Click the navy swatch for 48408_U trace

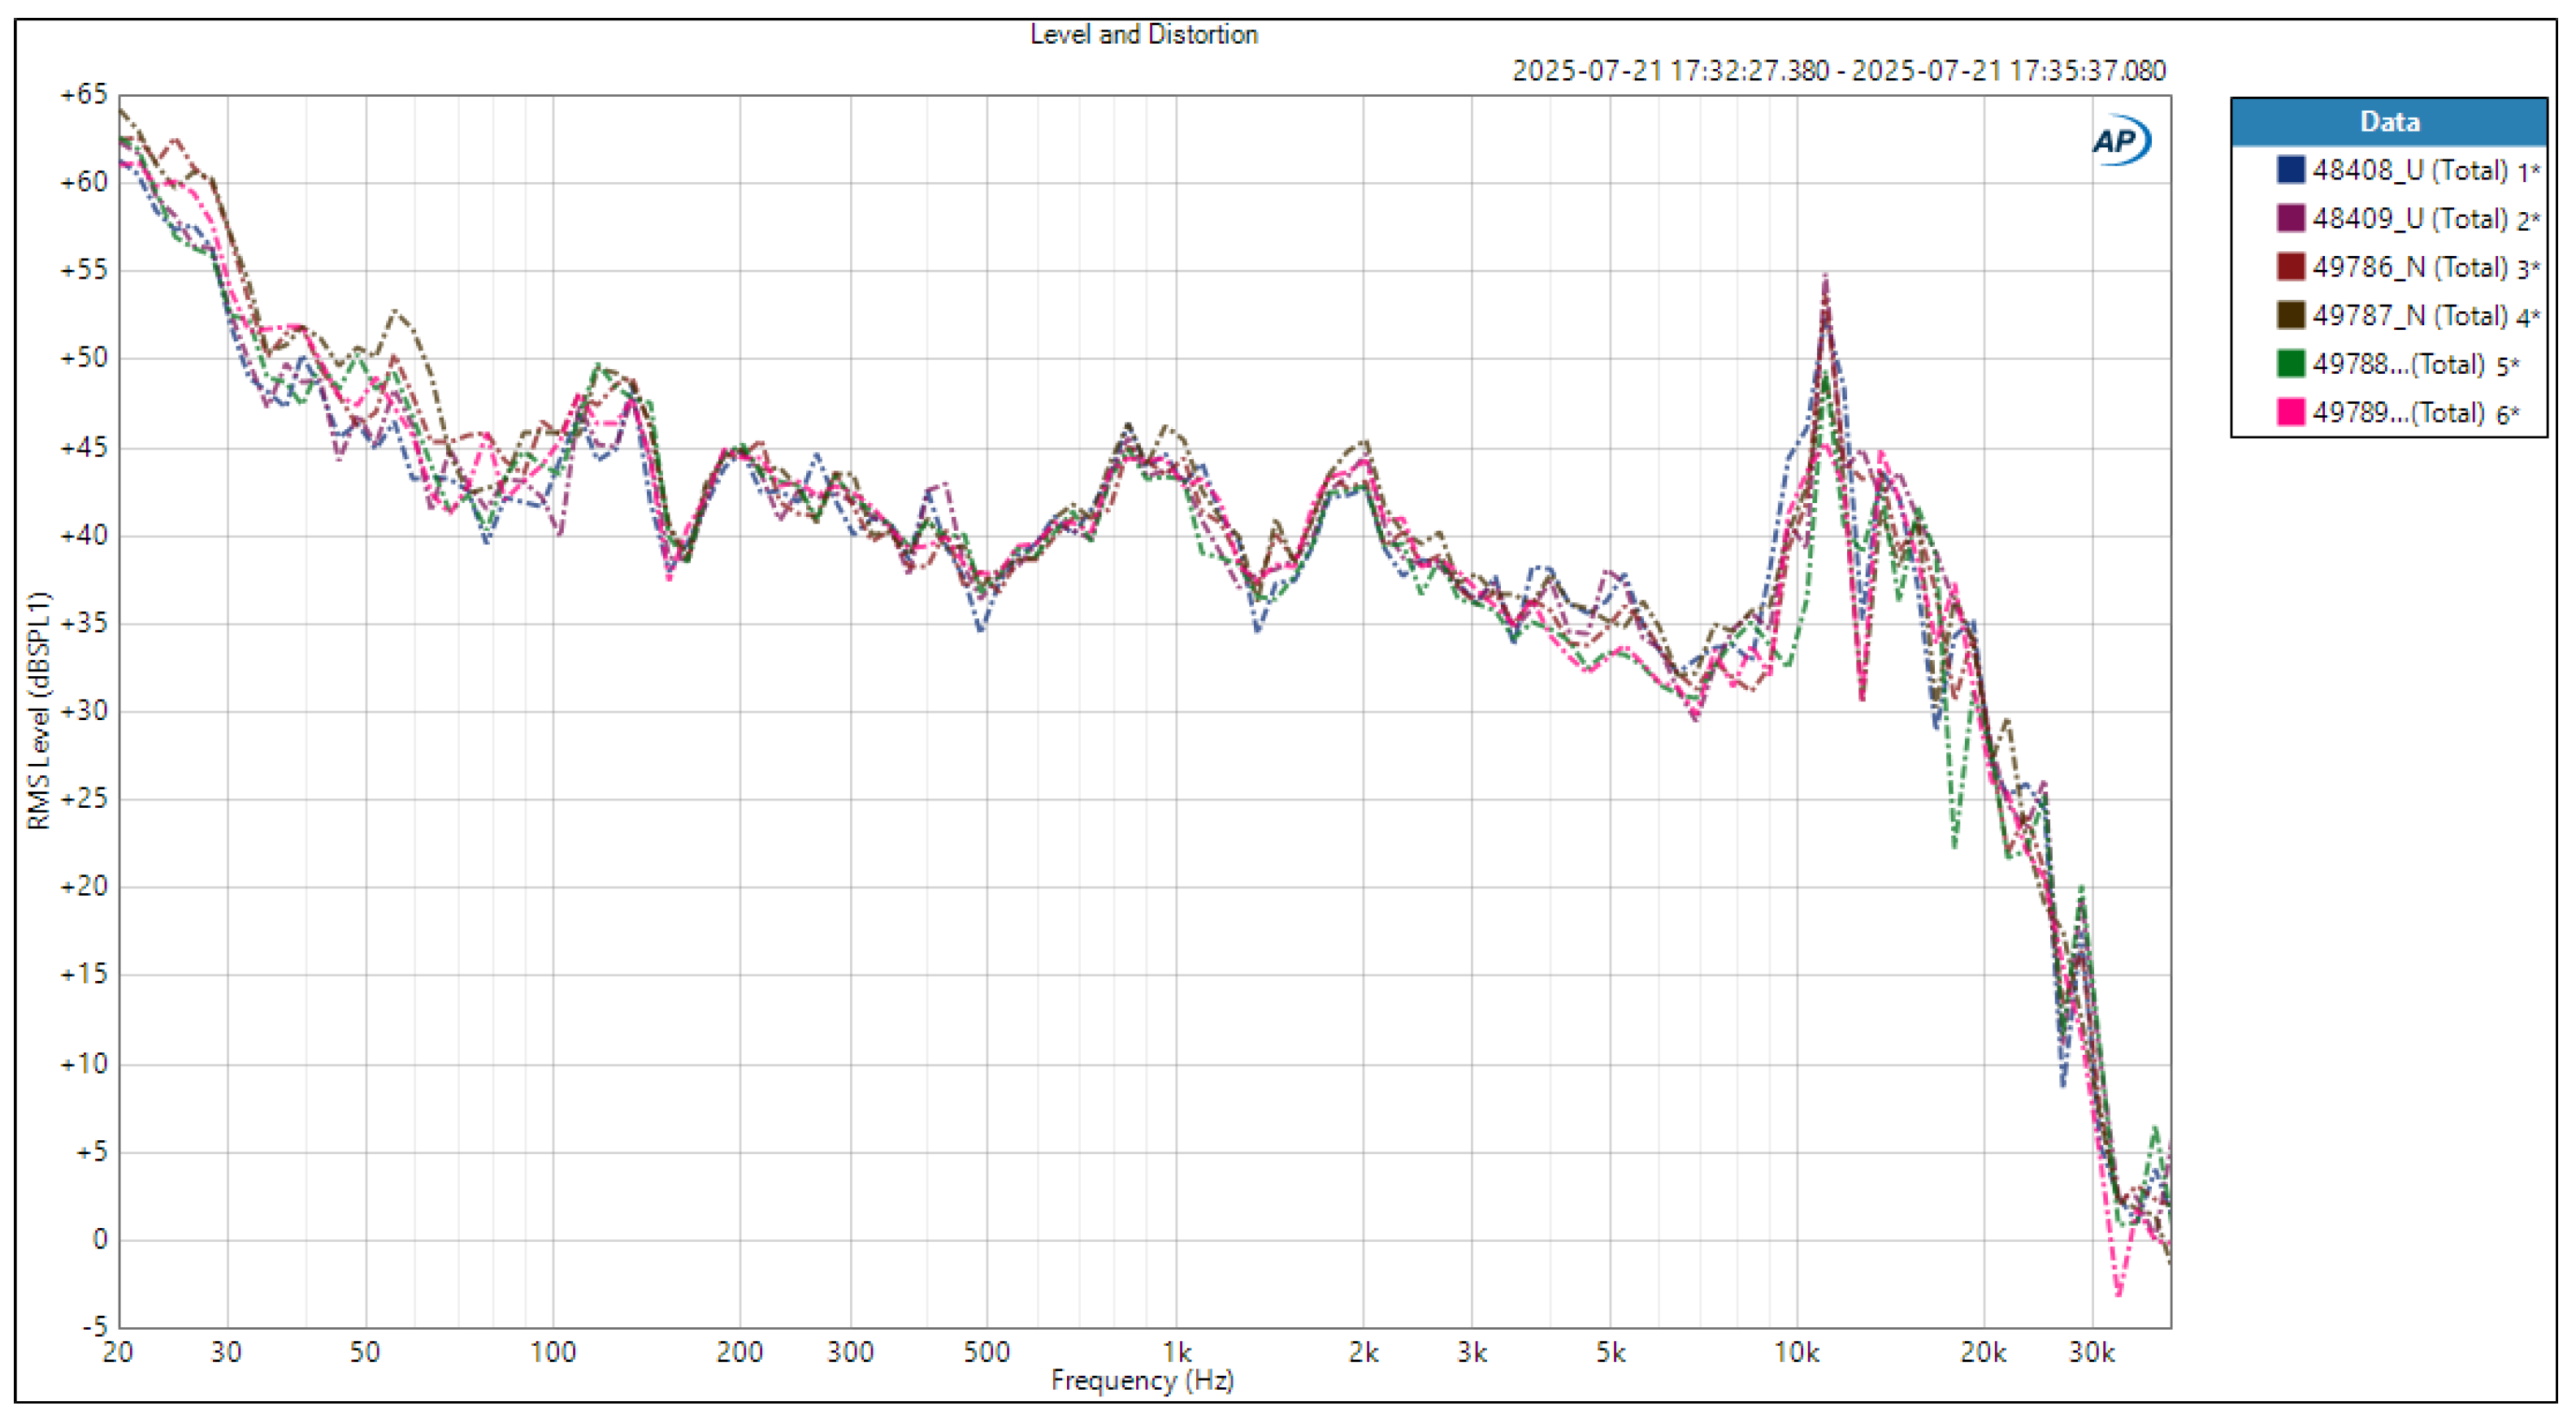[x=2290, y=169]
